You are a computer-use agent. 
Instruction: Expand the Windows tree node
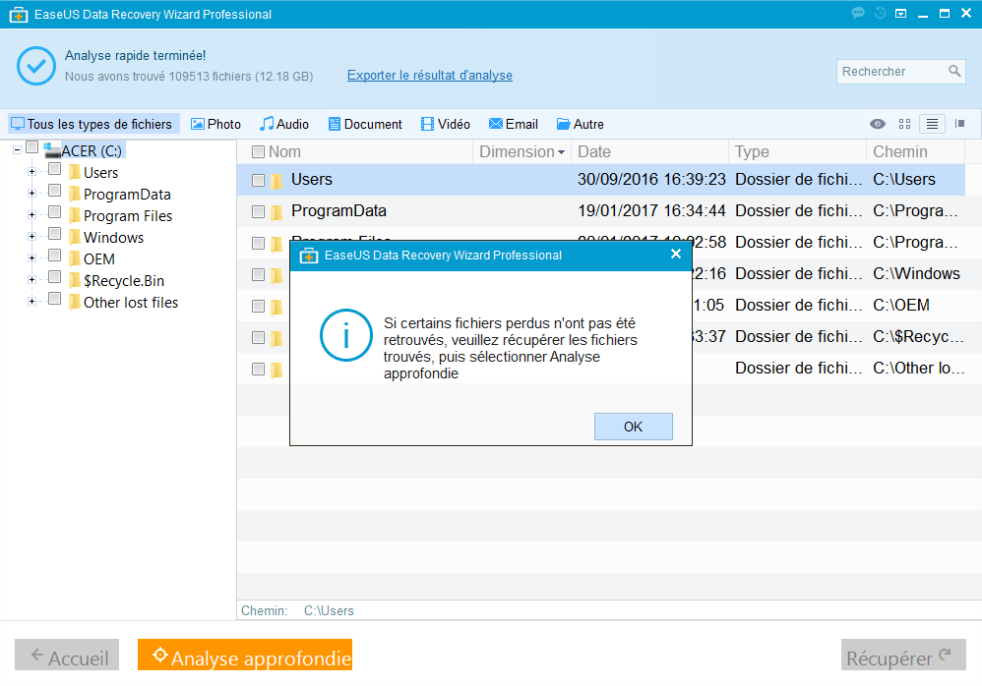pos(31,237)
